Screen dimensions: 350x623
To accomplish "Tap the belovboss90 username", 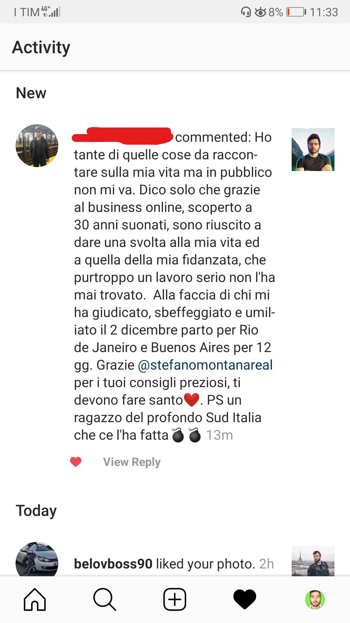I will pos(113,564).
